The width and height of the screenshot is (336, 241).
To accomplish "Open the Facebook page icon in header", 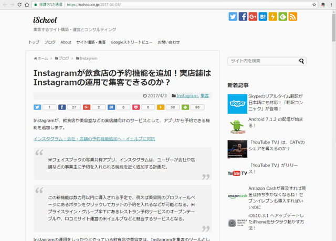I will [243, 16].
